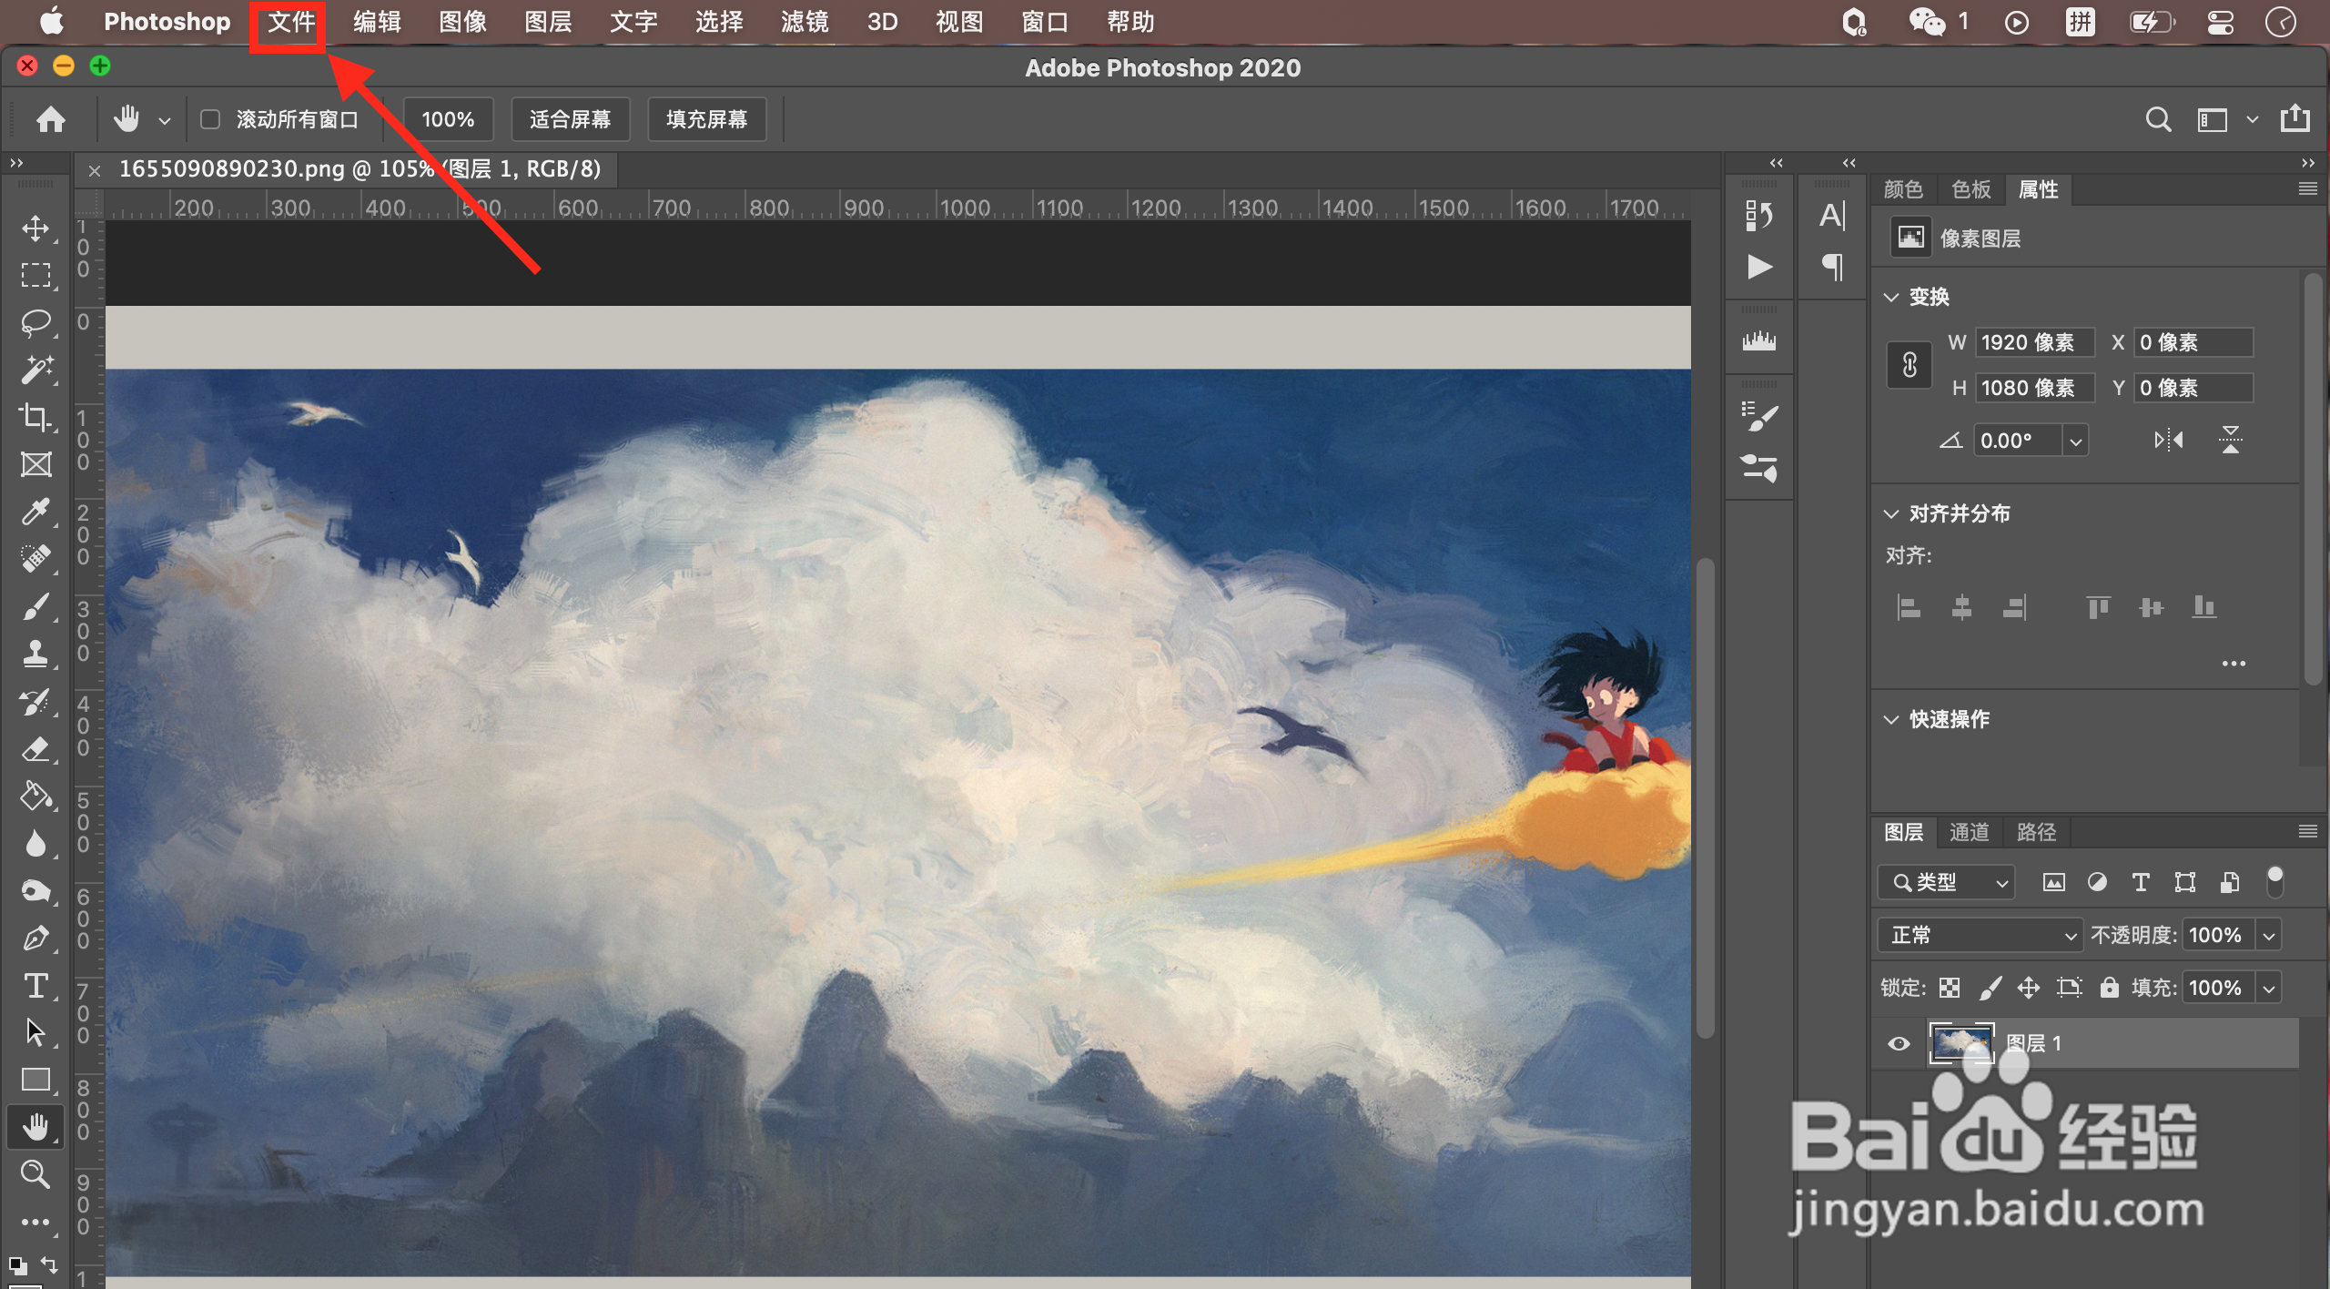Select the Eraser tool
The width and height of the screenshot is (2330, 1289).
click(35, 749)
